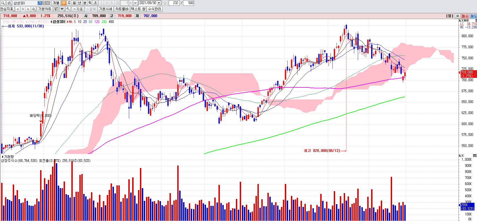Click the 거래량 volume pane label

pyautogui.click(x=8, y=157)
